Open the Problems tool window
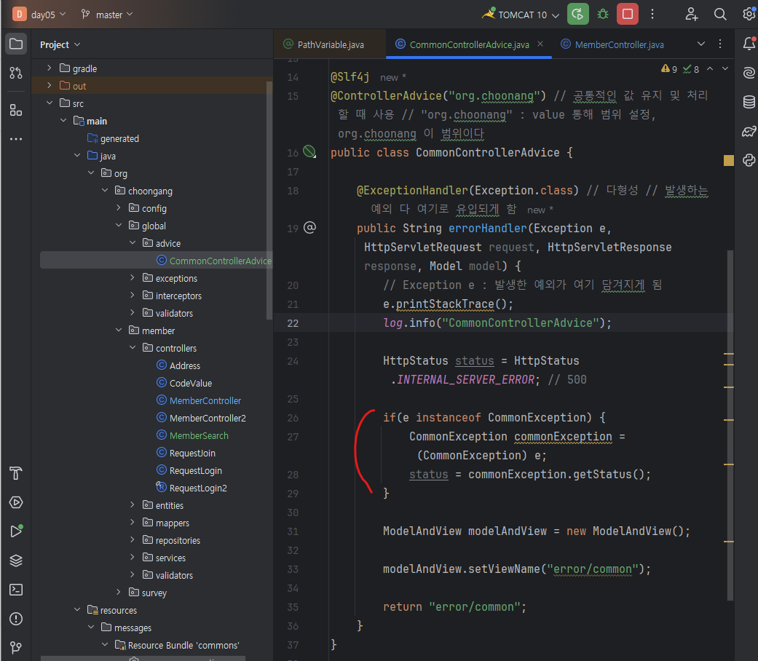The image size is (758, 661). 16,619
